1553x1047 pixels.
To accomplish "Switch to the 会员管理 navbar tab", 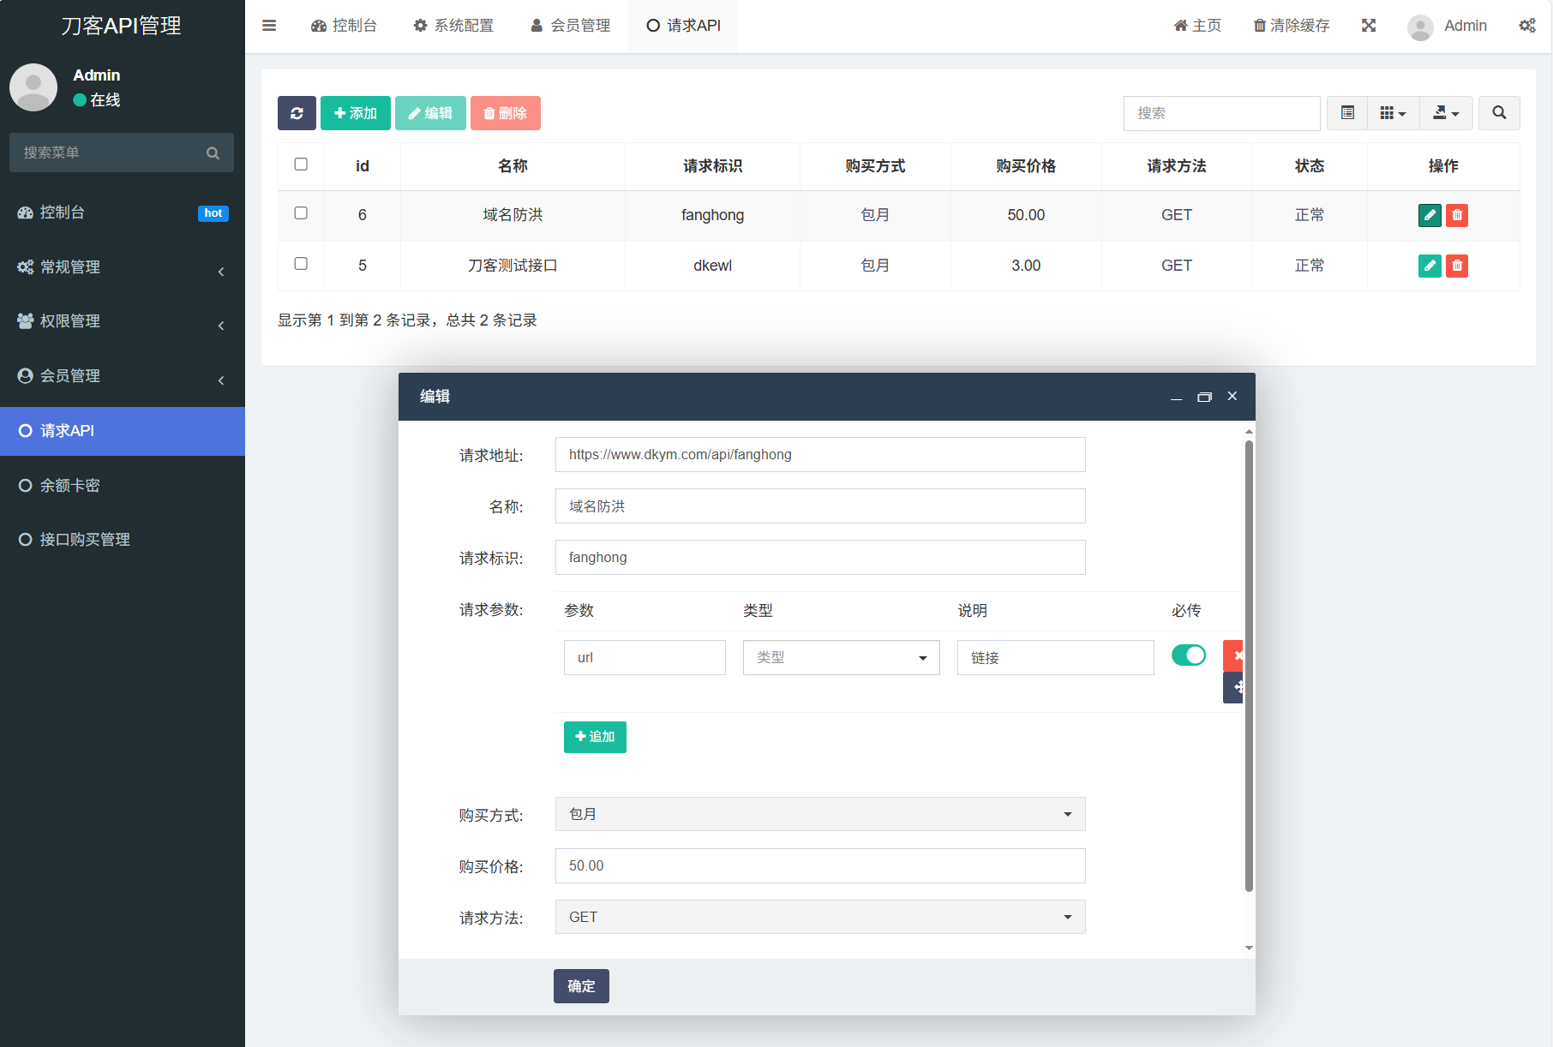I will pos(569,26).
